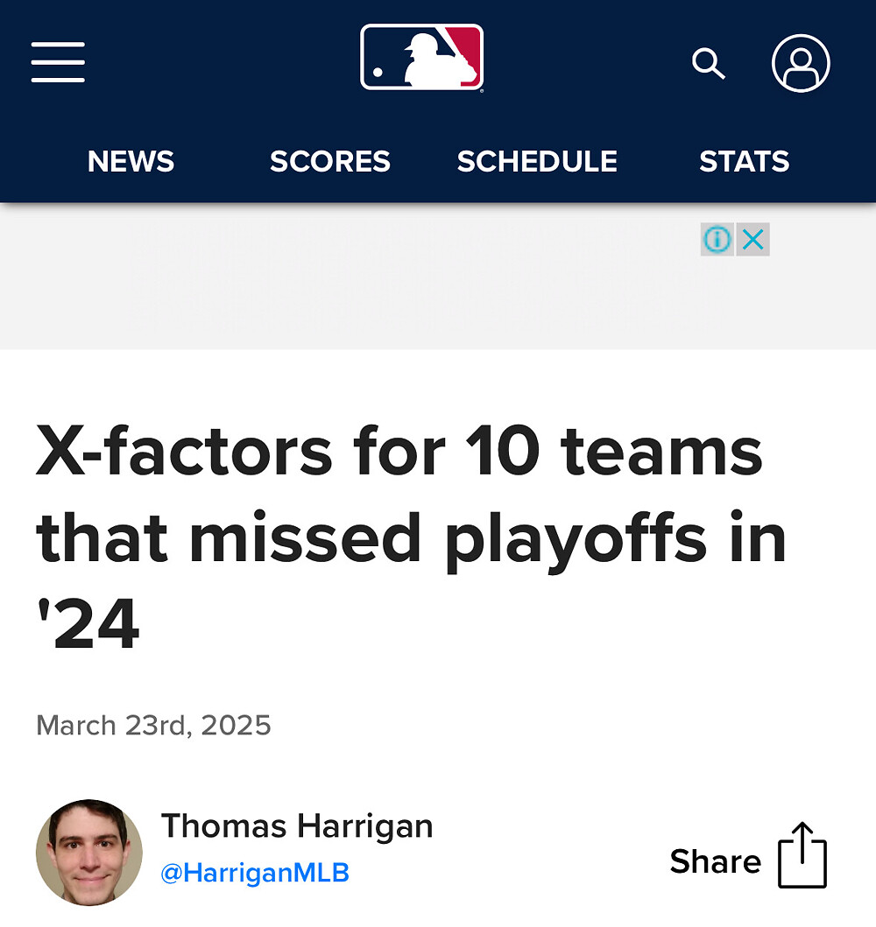Viewport: 876px width, 927px height.
Task: Switch to the NEWS section
Action: point(131,161)
